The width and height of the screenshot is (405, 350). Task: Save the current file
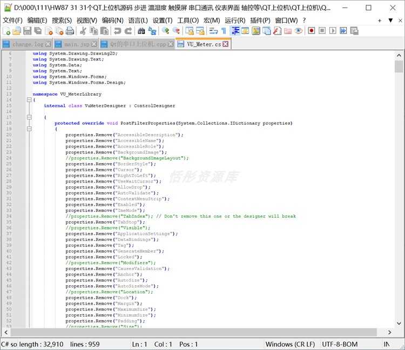click(27, 31)
